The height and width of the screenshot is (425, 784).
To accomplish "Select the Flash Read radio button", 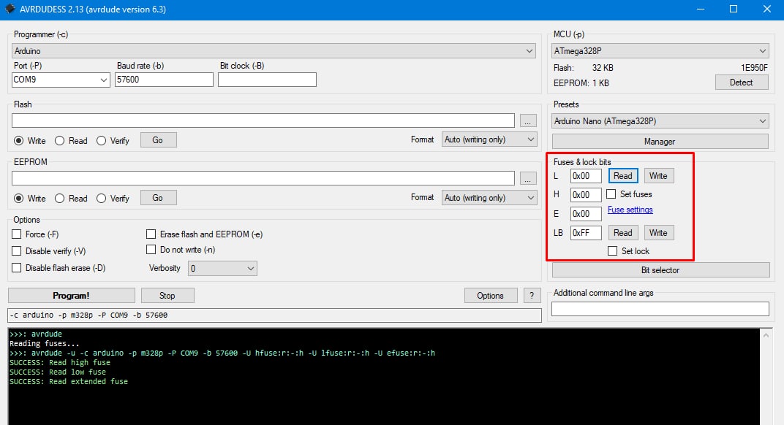I will coord(59,141).
